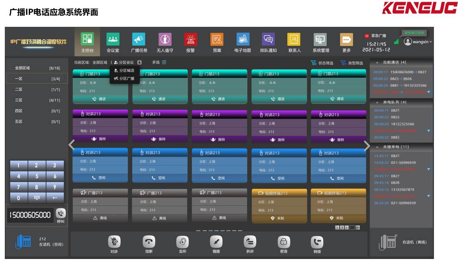Open the wangxin user dropdown arrow

pos(431,42)
